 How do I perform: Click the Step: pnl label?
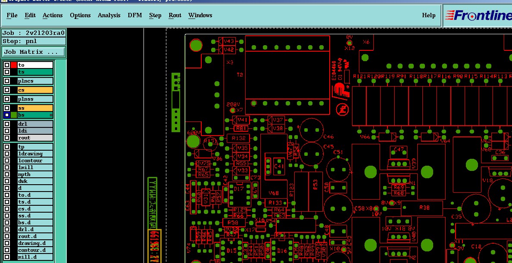click(34, 41)
